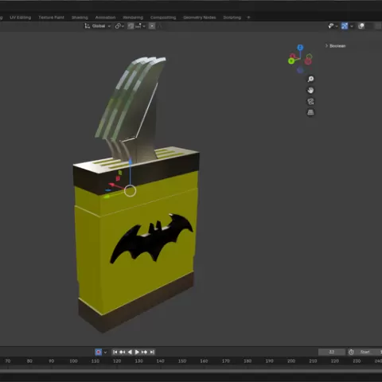Click frame 230 on the timeline ruler

[x=357, y=361]
